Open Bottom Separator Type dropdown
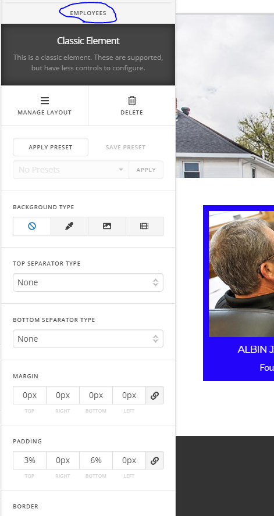 (88, 339)
